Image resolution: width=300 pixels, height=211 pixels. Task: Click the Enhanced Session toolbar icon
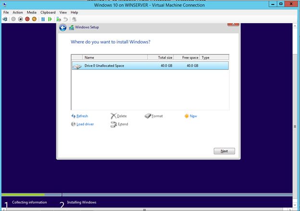coord(74,19)
